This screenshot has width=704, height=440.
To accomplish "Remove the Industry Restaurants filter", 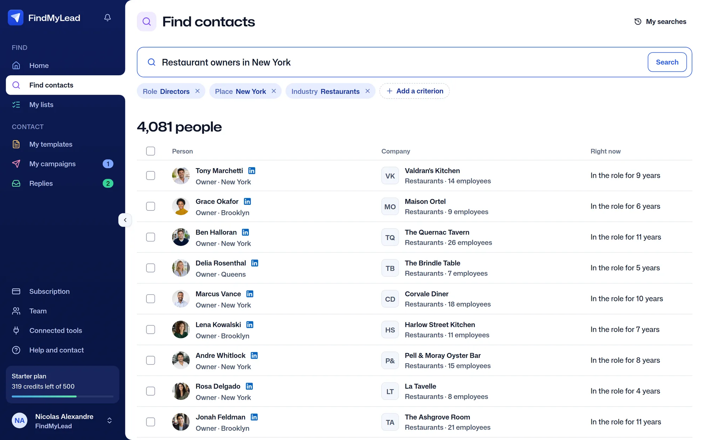I will click(367, 91).
